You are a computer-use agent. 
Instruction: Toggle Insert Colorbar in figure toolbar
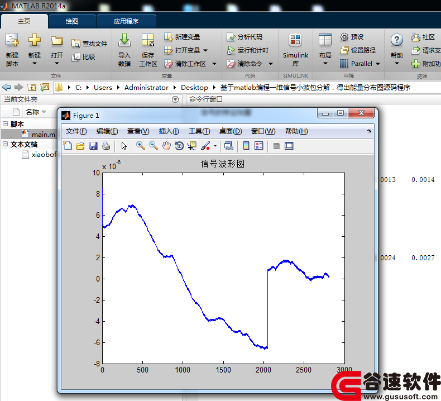(246, 146)
